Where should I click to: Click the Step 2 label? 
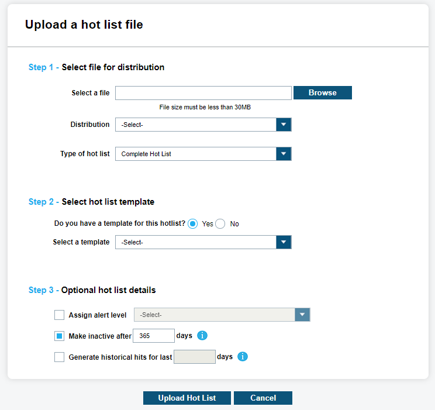pos(43,202)
